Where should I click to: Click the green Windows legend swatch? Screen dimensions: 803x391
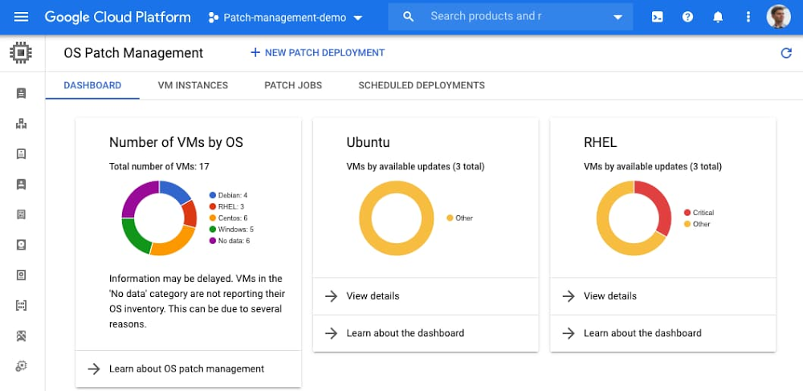coord(213,230)
